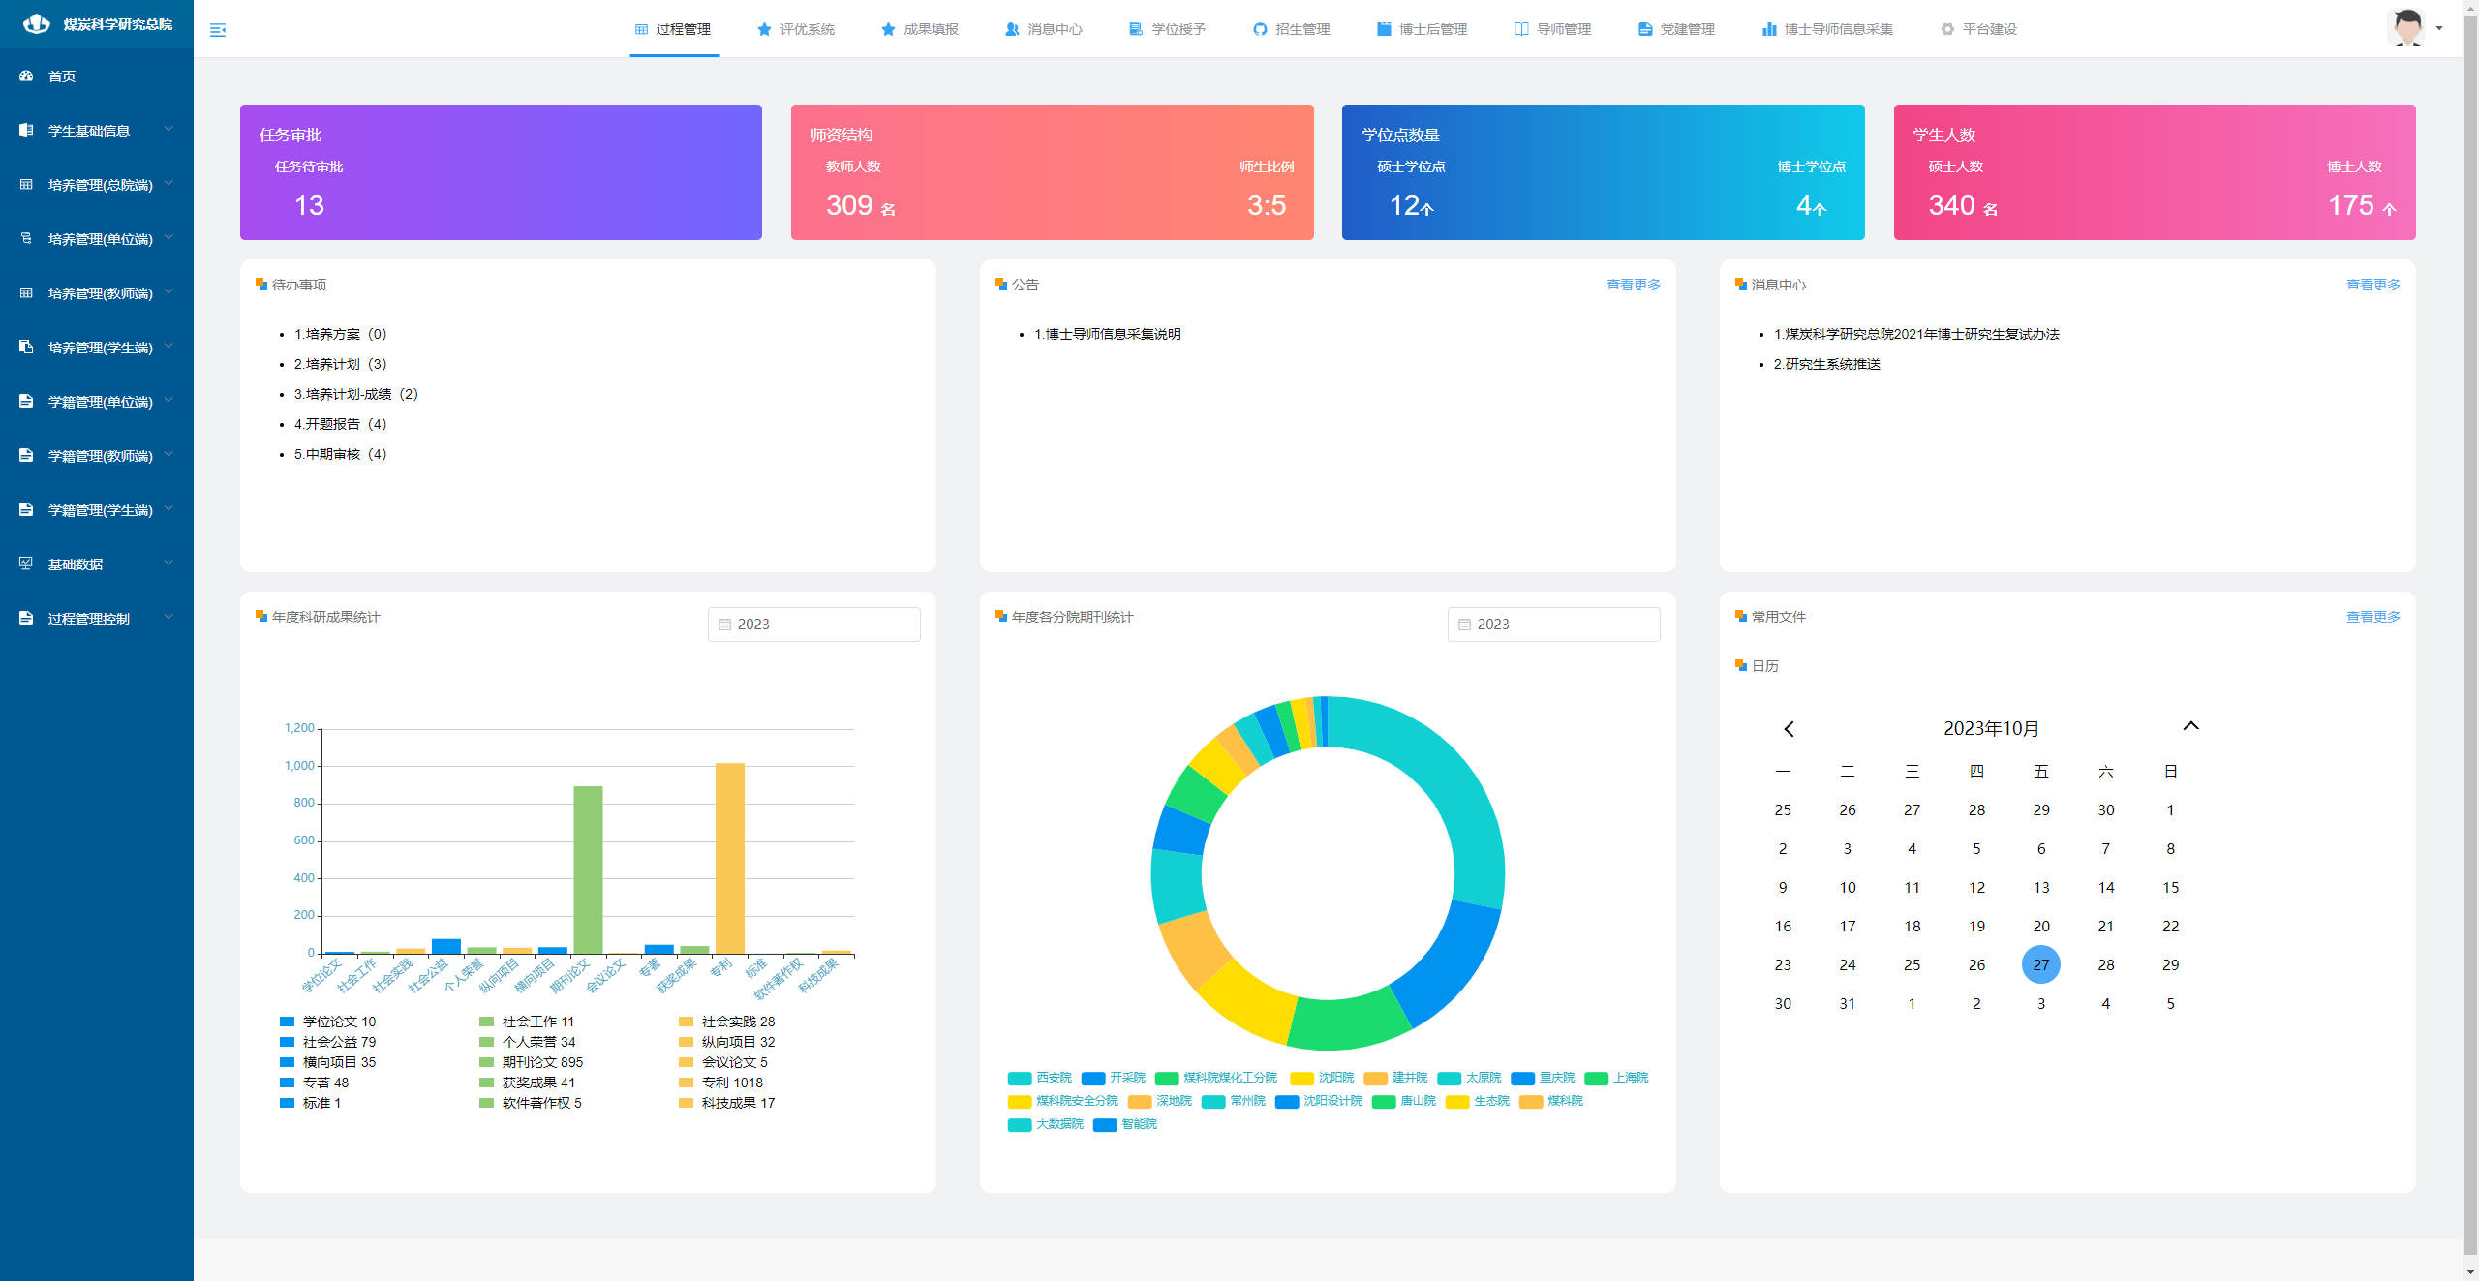Click the user avatar picture
The image size is (2479, 1281).
[x=2407, y=28]
